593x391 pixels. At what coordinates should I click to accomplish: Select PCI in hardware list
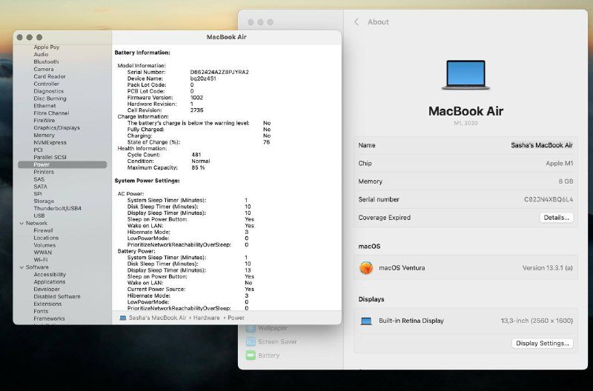pyautogui.click(x=38, y=150)
